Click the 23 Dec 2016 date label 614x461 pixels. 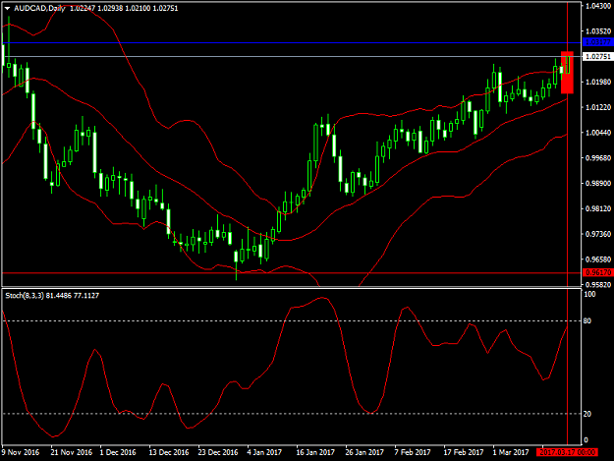click(218, 452)
